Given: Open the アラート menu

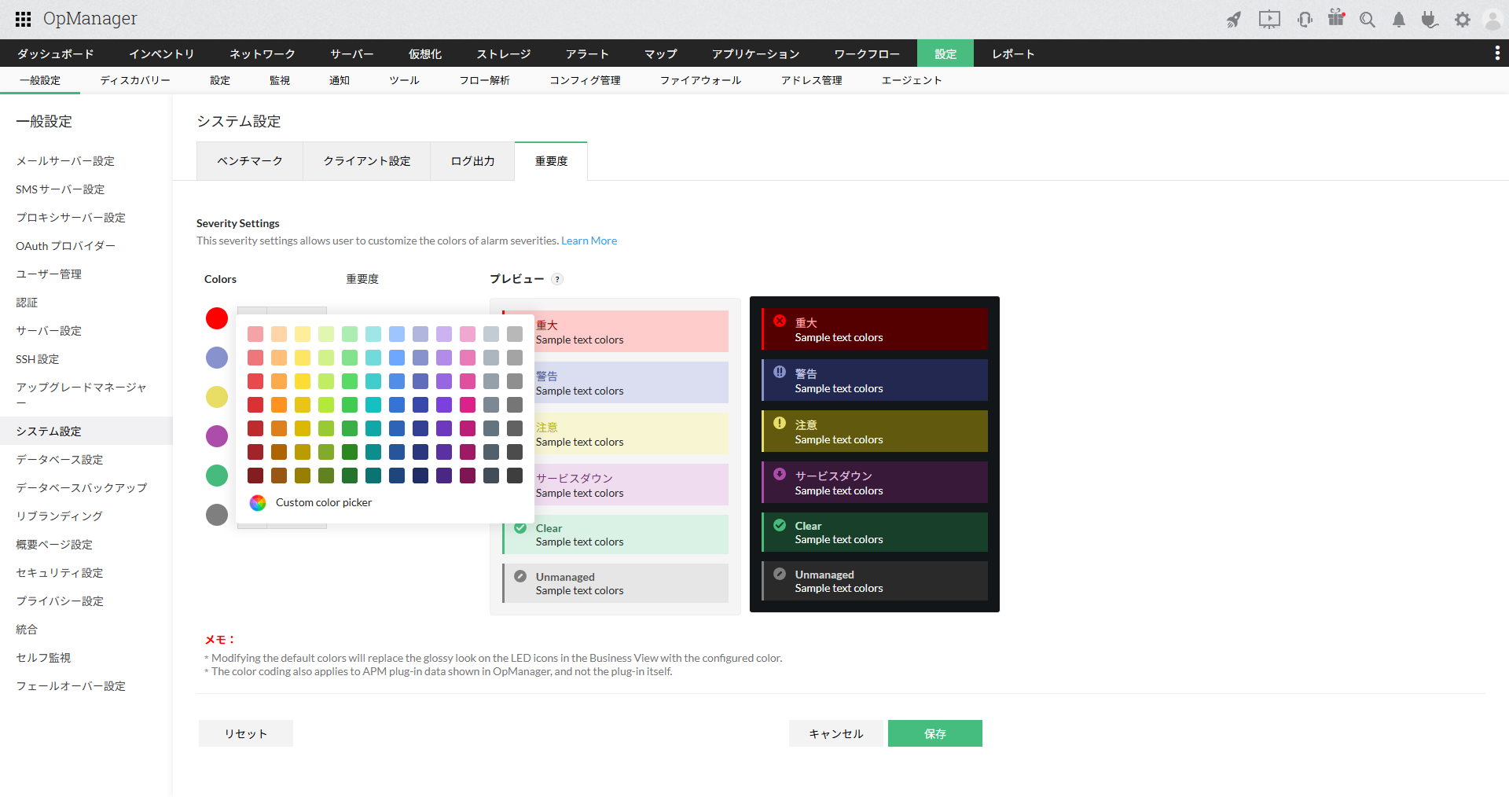Looking at the screenshot, I should tap(587, 53).
